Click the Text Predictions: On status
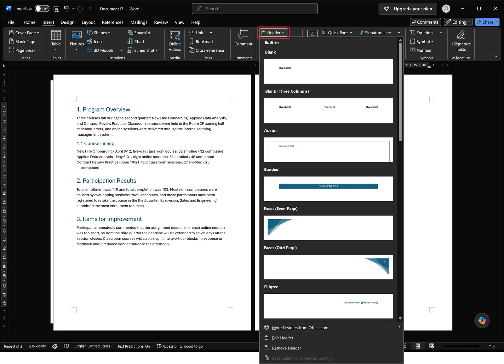This screenshot has height=364, width=504. click(x=134, y=346)
